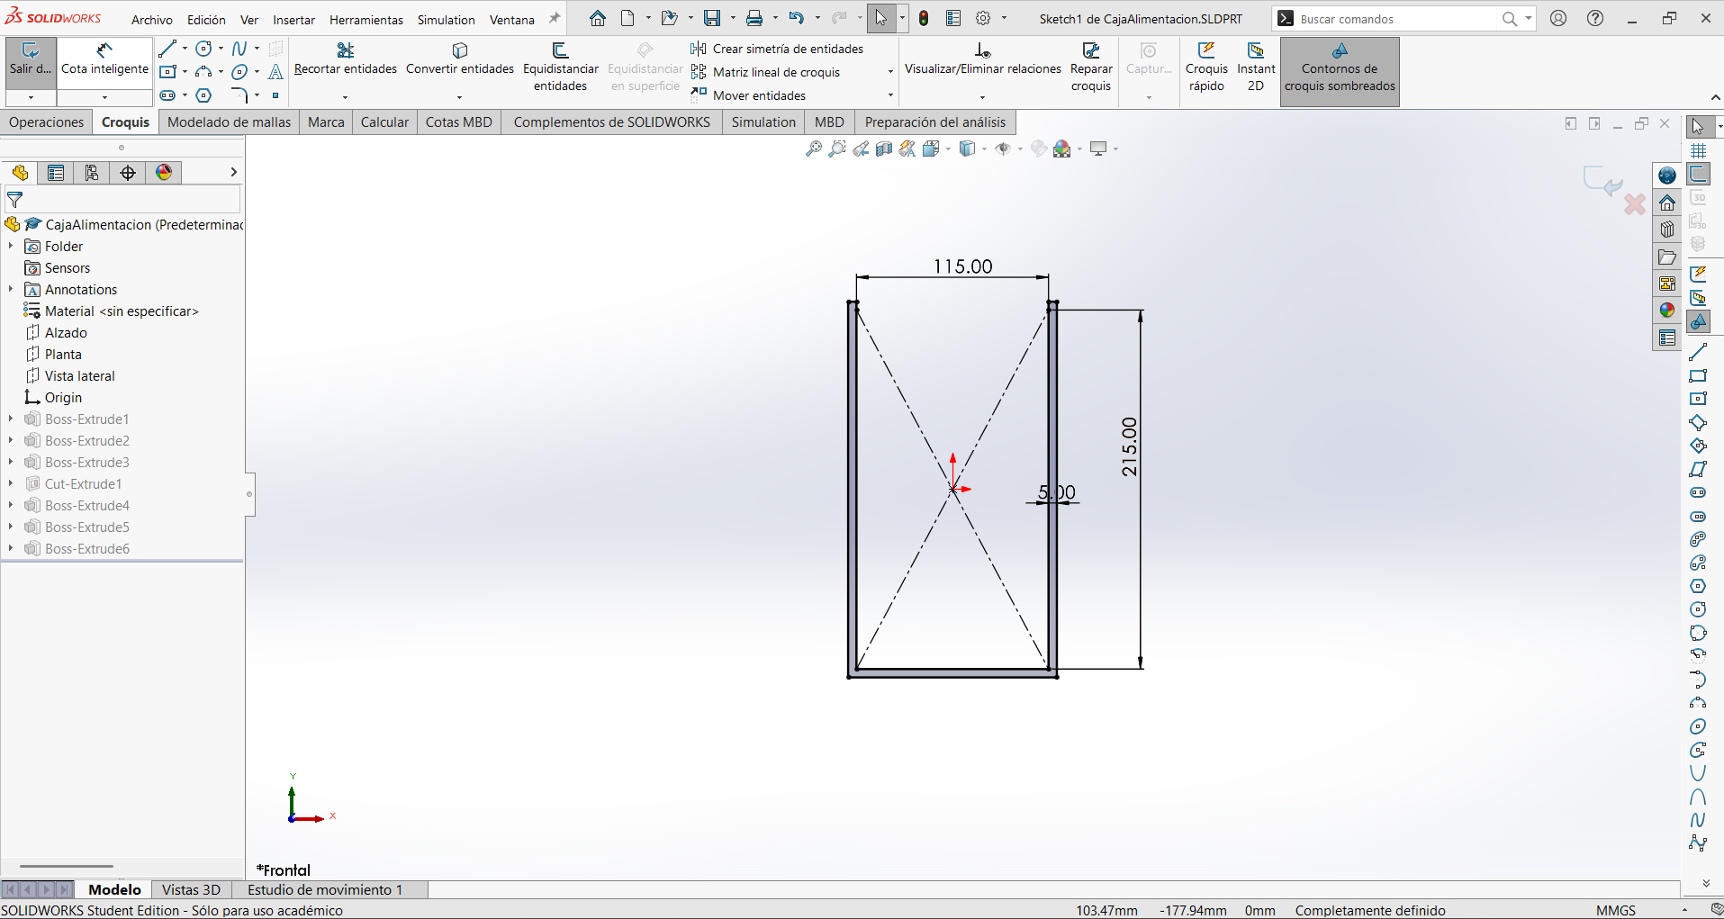Click Mover entidades

(749, 95)
